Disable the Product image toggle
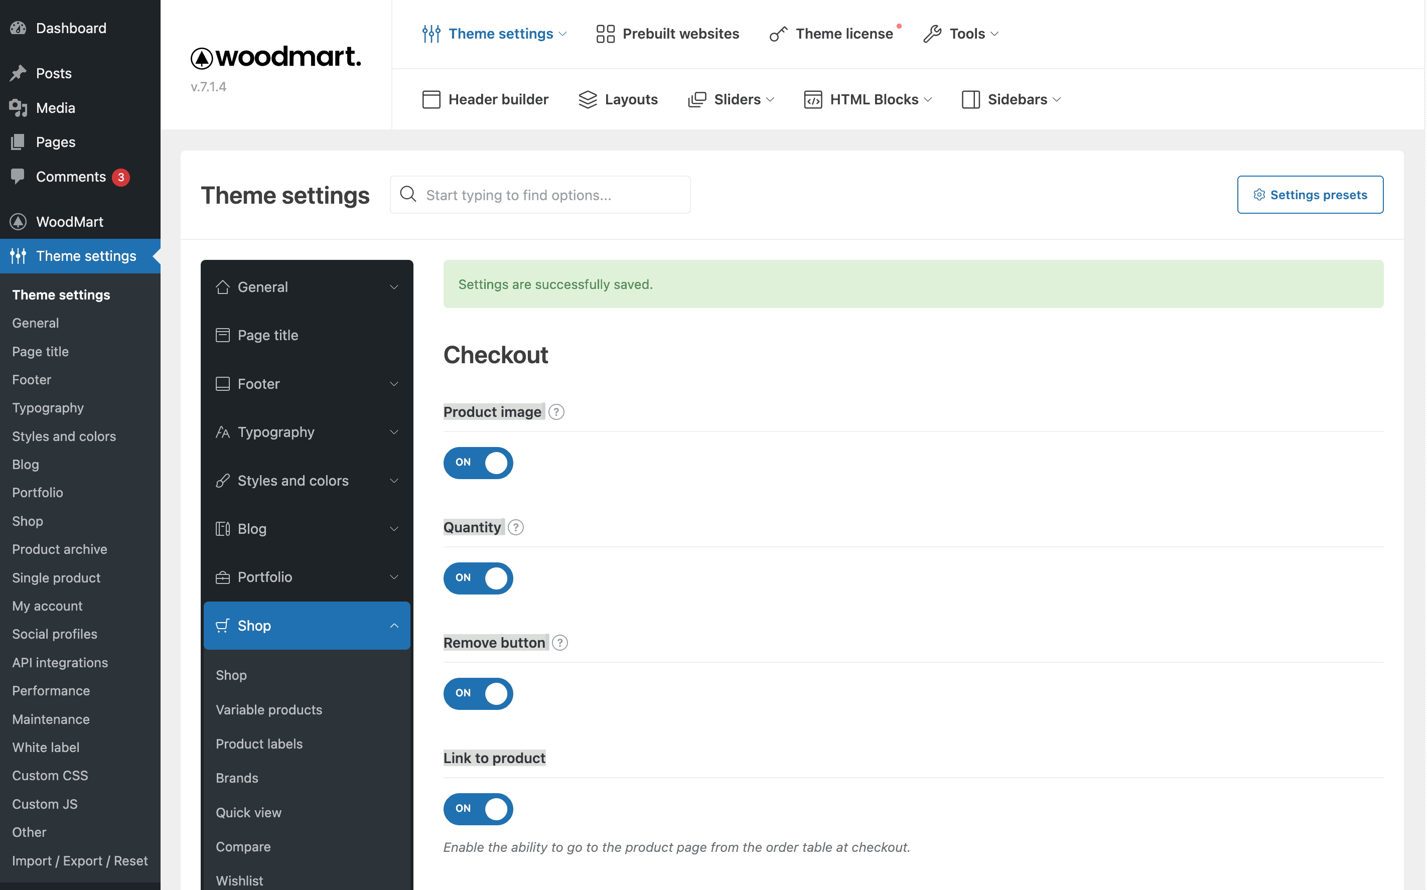The width and height of the screenshot is (1427, 890). click(478, 463)
